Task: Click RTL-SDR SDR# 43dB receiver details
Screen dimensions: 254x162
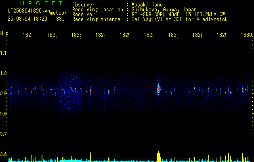Action: coord(178,15)
